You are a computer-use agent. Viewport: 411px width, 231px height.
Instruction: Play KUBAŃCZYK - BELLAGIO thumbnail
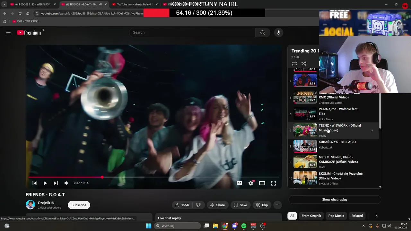click(305, 146)
